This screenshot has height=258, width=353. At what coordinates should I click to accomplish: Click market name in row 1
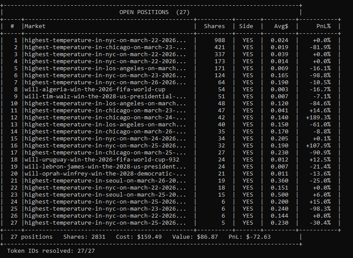[105, 40]
